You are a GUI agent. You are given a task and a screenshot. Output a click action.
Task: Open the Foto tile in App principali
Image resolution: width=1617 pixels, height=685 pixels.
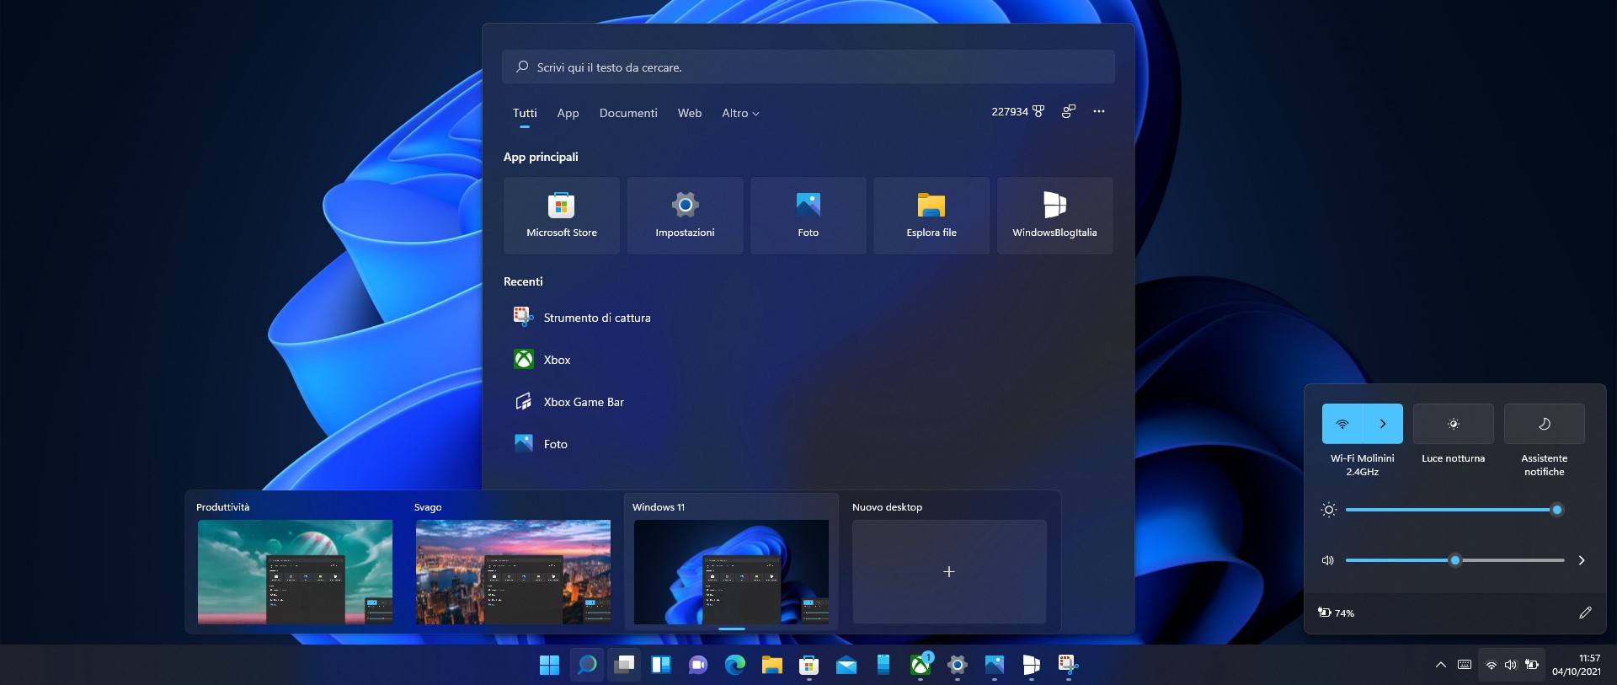808,216
